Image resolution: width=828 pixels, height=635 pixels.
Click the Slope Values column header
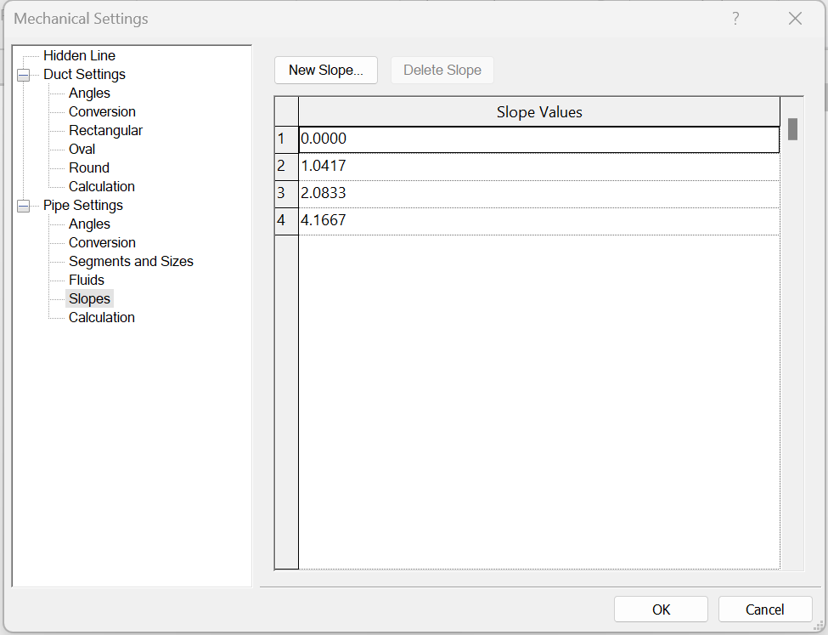(x=539, y=112)
